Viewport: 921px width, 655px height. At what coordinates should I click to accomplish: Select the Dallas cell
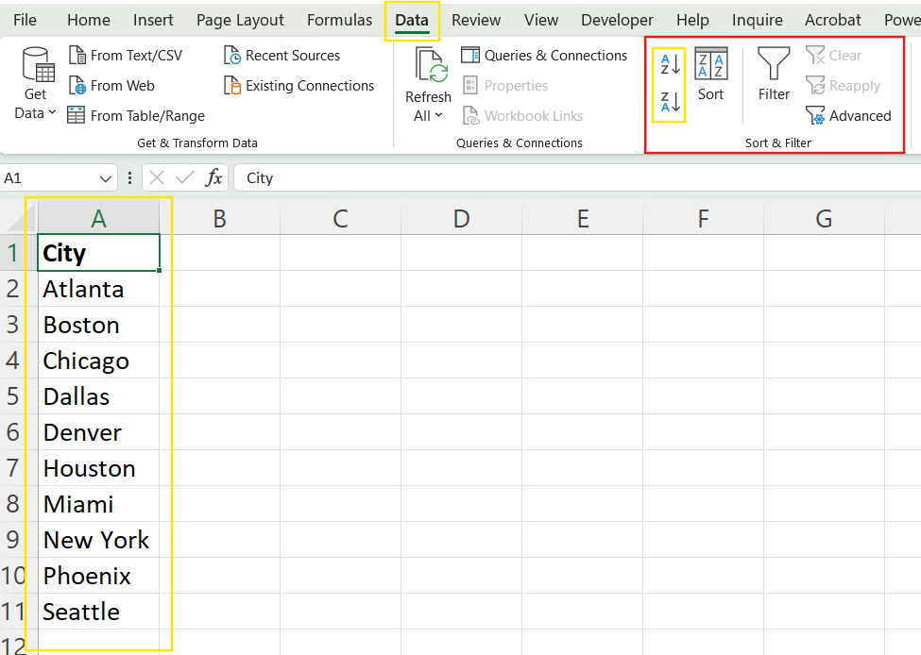point(98,396)
